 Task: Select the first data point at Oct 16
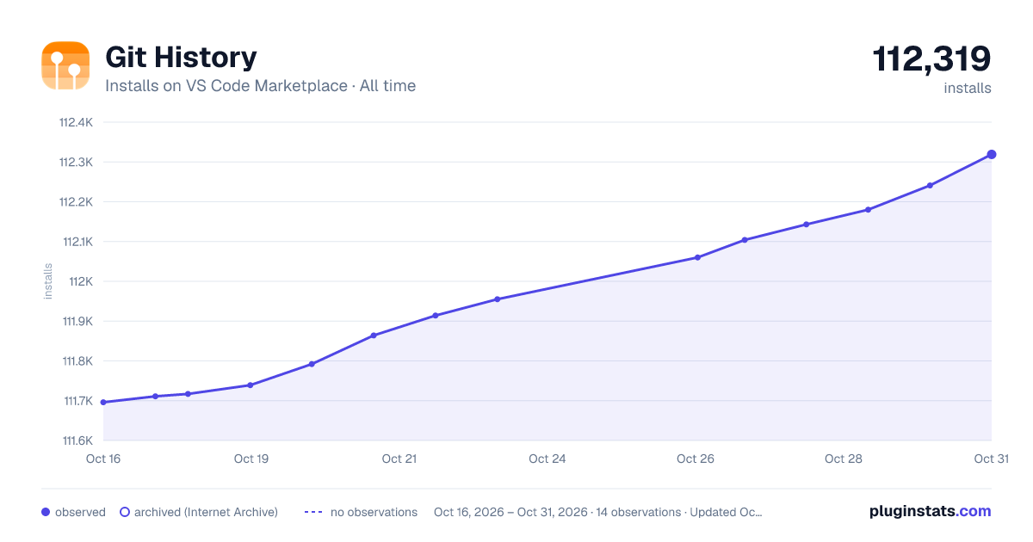click(x=103, y=402)
